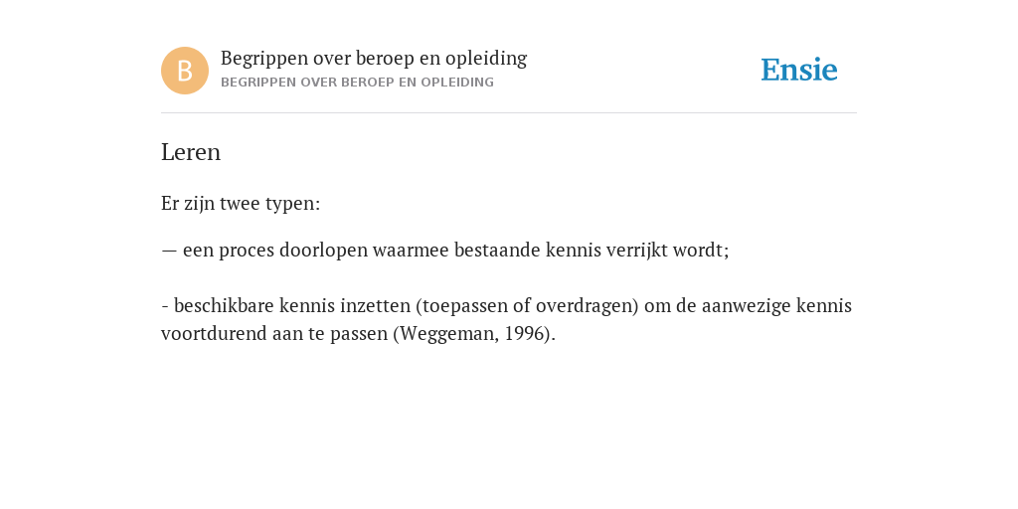The height and width of the screenshot is (509, 1018).
Task: Click the word waarmee
Action: point(411,251)
